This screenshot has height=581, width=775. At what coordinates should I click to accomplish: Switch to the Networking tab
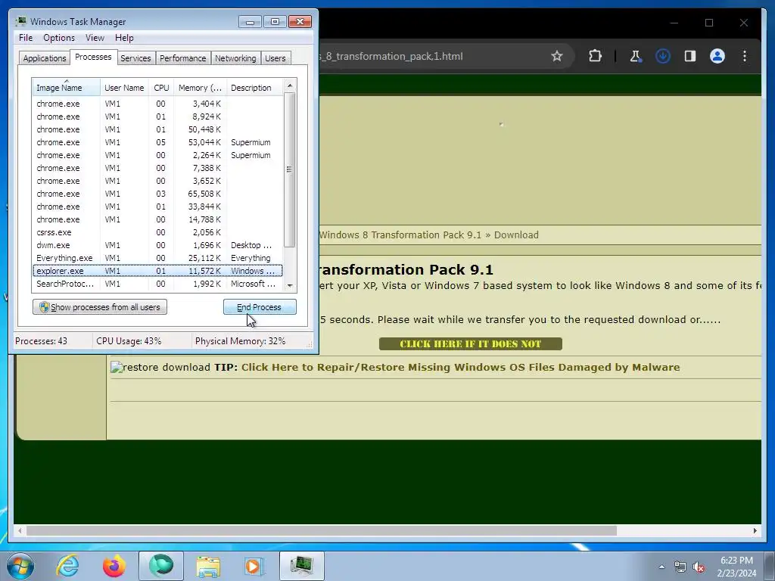235,57
